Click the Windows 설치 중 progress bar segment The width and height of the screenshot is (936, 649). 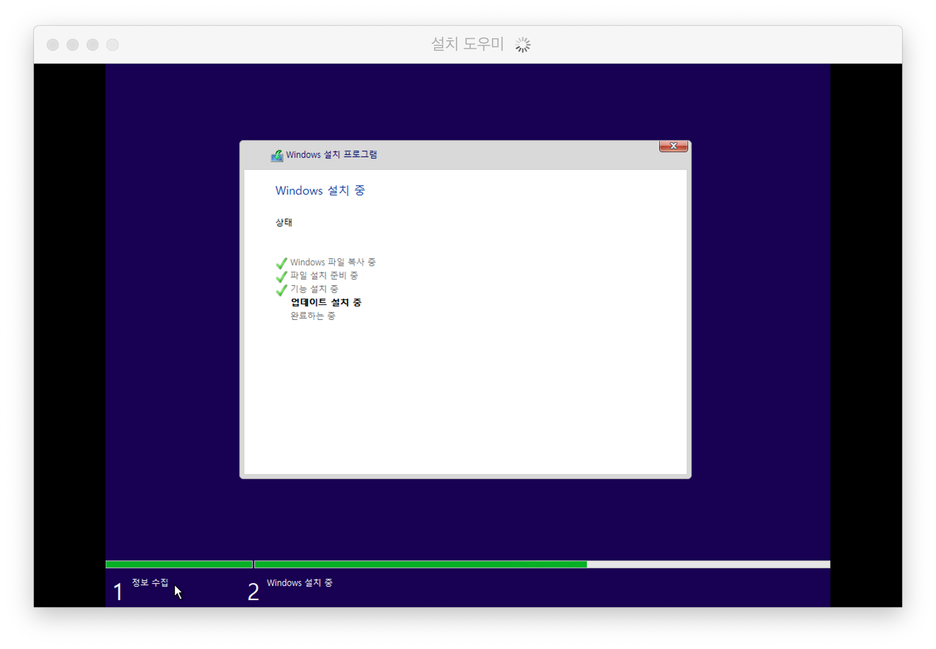click(x=542, y=564)
